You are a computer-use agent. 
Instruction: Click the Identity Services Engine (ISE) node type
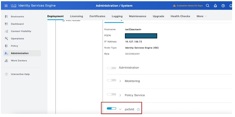click(x=142, y=48)
